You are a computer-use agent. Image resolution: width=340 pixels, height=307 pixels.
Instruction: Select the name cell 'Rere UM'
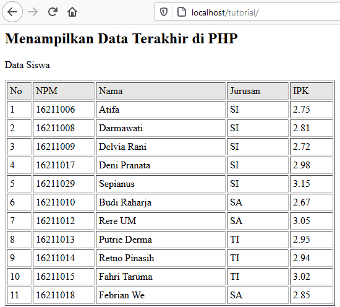(x=161, y=221)
